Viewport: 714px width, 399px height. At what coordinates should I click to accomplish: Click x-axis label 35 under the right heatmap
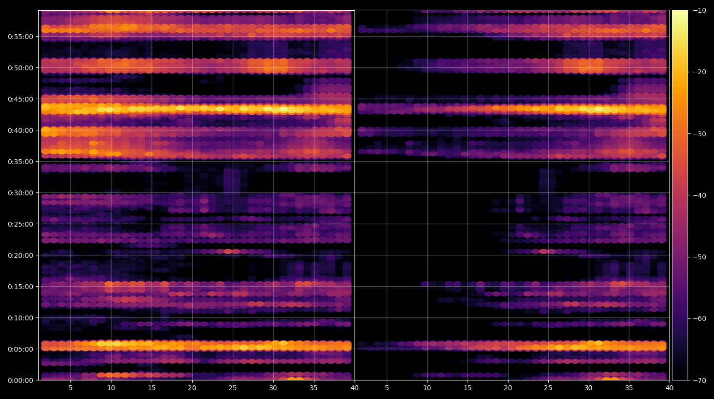629,388
